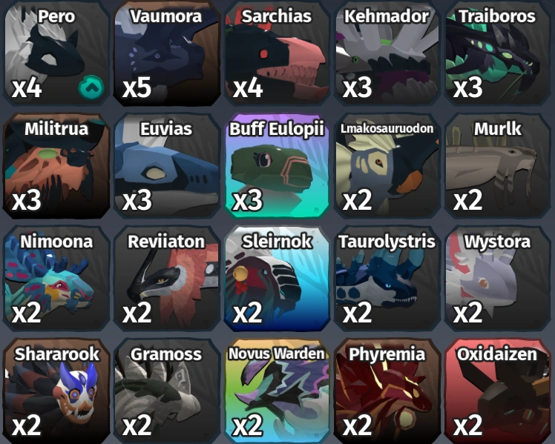Click the Buff Eulopii gradient card
Screen dimensions: 555x444
click(x=277, y=166)
